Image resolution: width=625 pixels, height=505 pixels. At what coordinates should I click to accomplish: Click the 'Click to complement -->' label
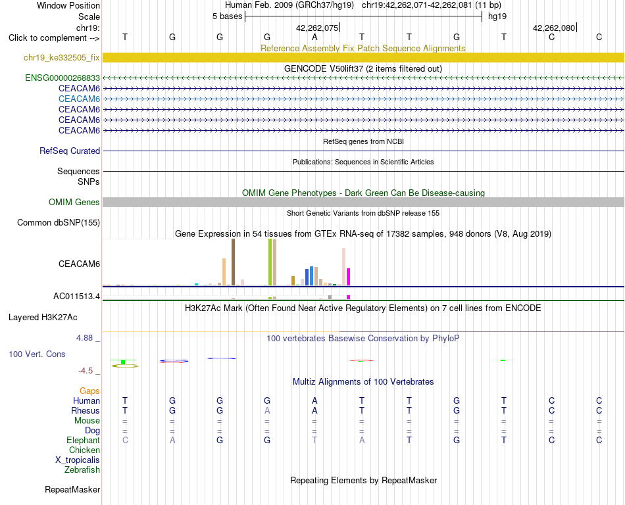54,38
